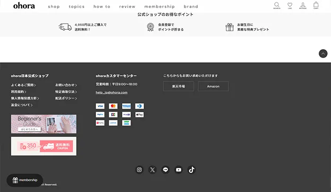Open the よくあるご質問 link
This screenshot has height=192, width=331.
coord(24,85)
